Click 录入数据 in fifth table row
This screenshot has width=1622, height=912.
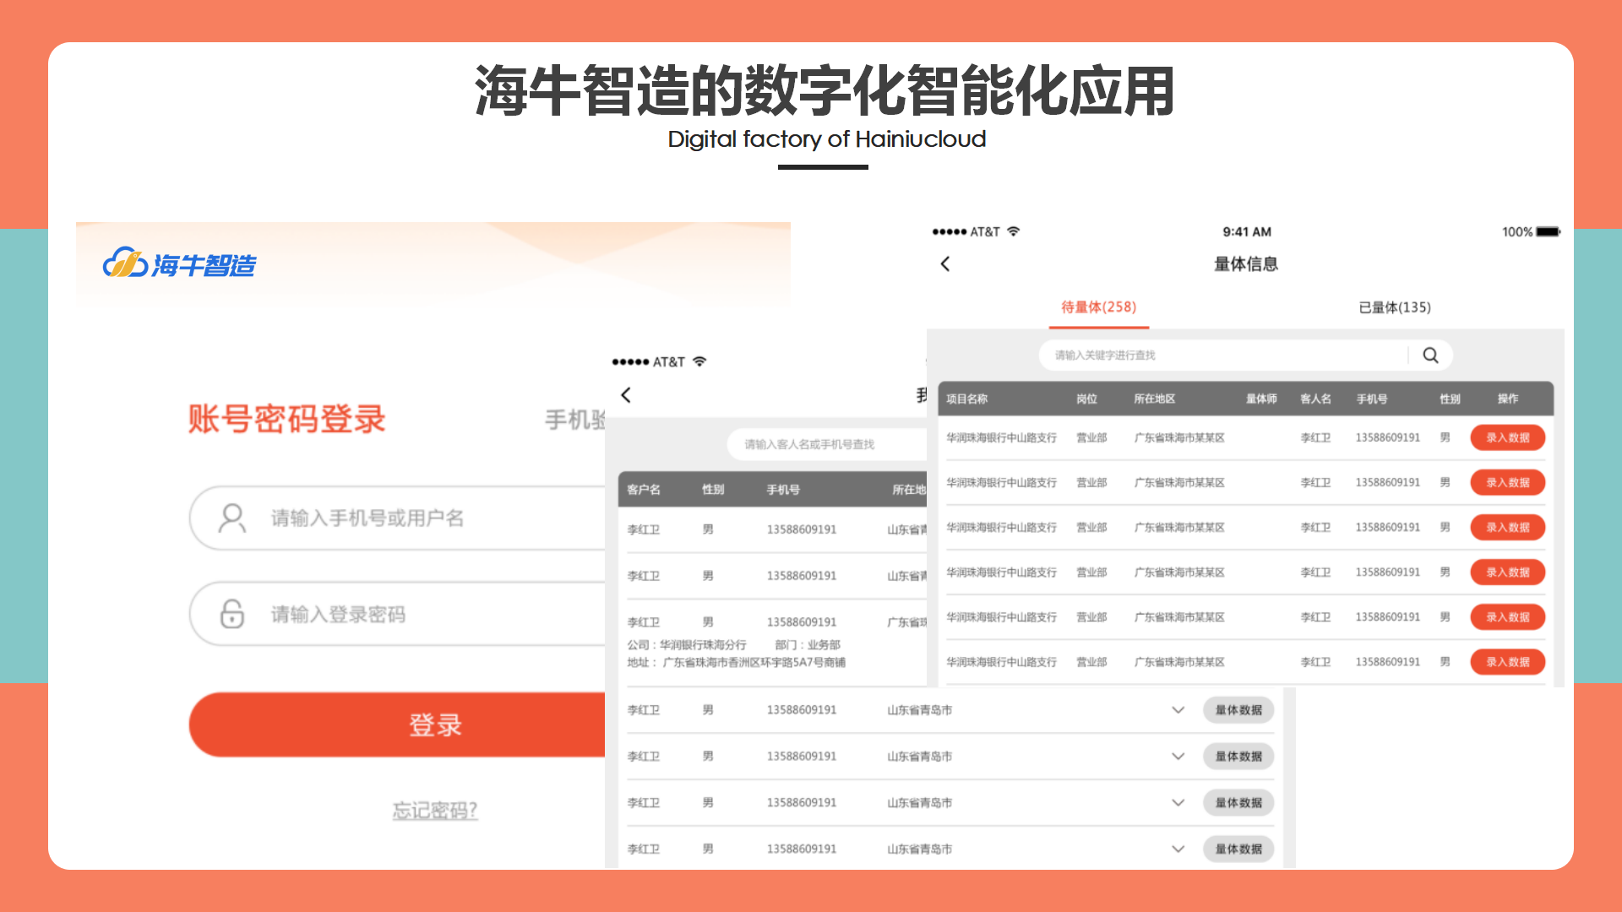pos(1508,616)
